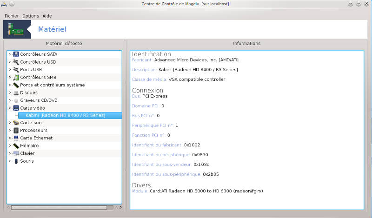This screenshot has width=372, height=218.
Task: Click the scroll-right arrow of device tree
Action: pos(120,207)
